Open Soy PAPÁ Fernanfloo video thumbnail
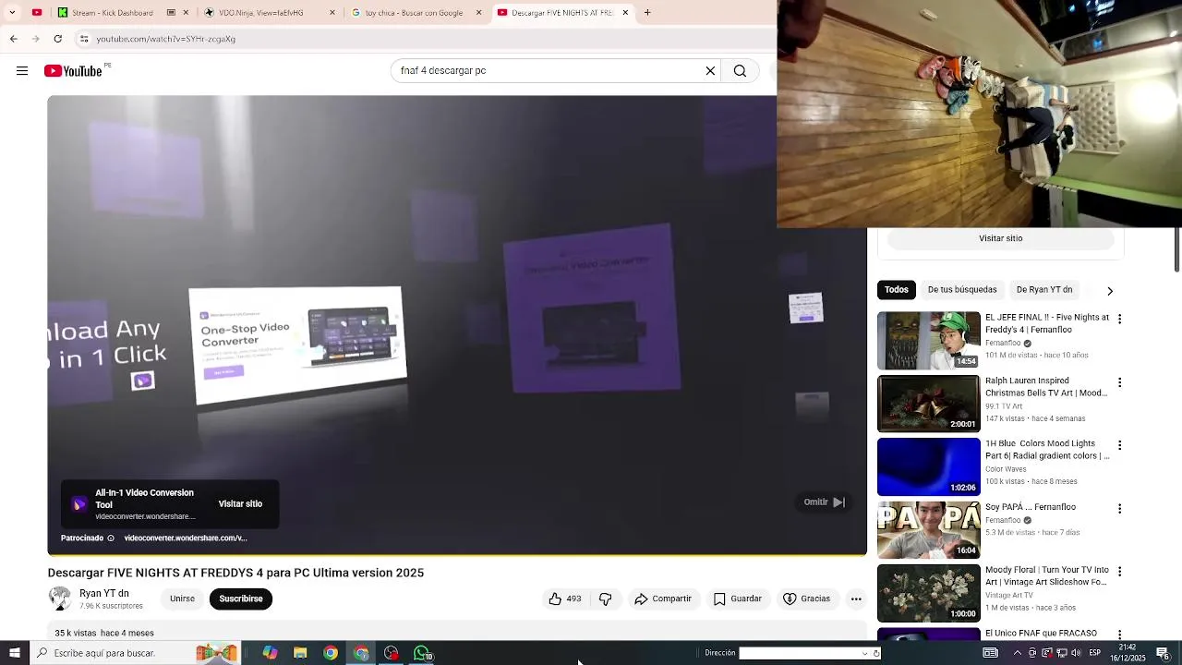Image resolution: width=1182 pixels, height=665 pixels. click(929, 530)
